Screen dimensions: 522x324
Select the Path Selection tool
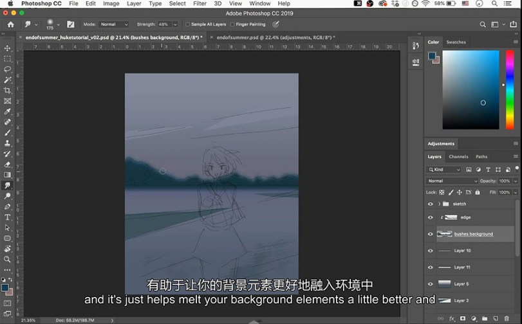pyautogui.click(x=7, y=228)
